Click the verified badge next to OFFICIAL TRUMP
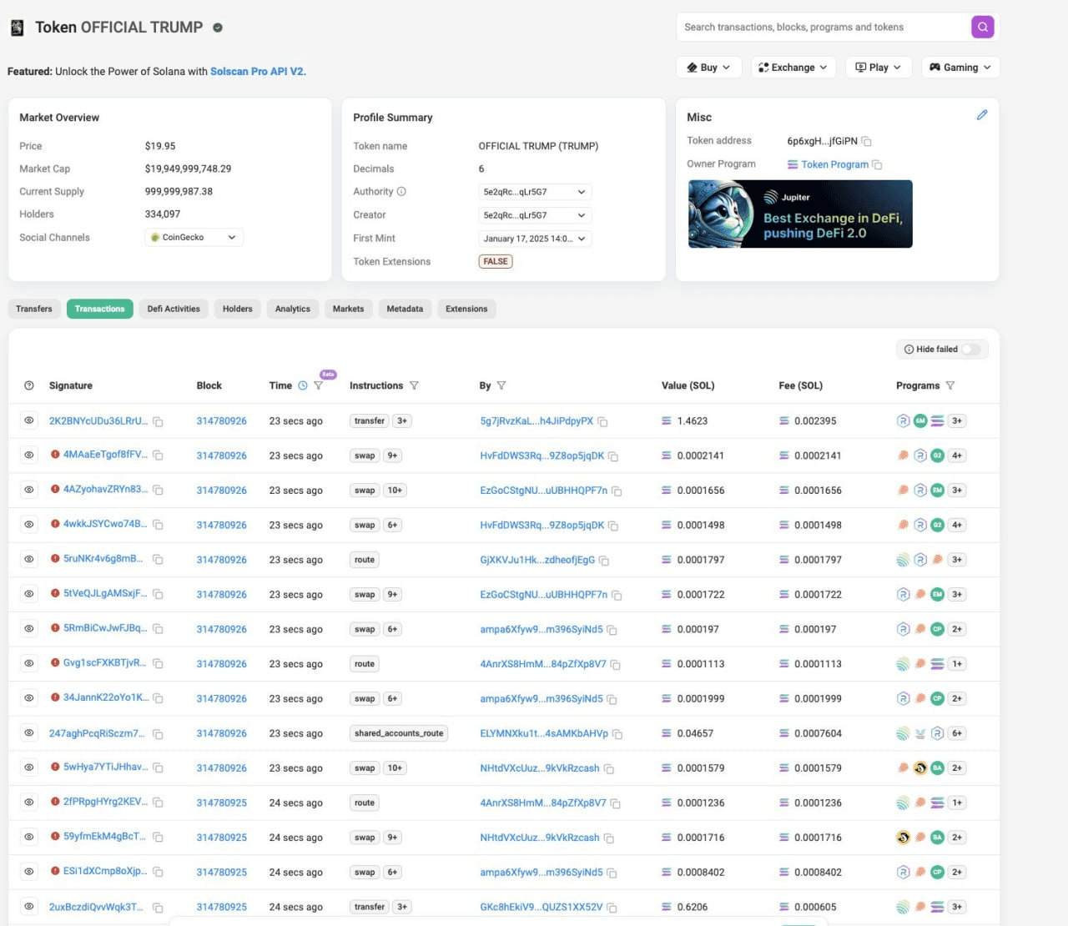Screen dimensions: 1068x926 pyautogui.click(x=218, y=28)
